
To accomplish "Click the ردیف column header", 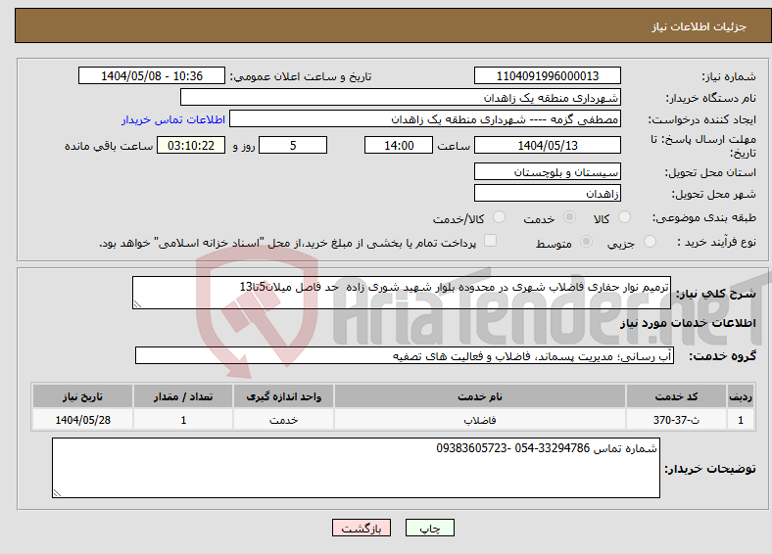I will (741, 396).
